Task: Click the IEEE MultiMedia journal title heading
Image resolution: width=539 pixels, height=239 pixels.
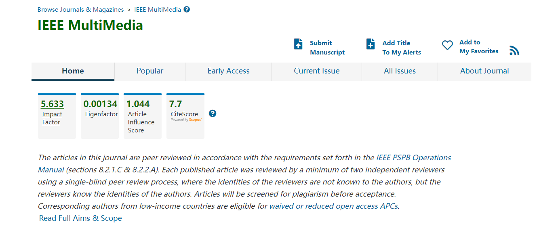Action: (x=90, y=25)
